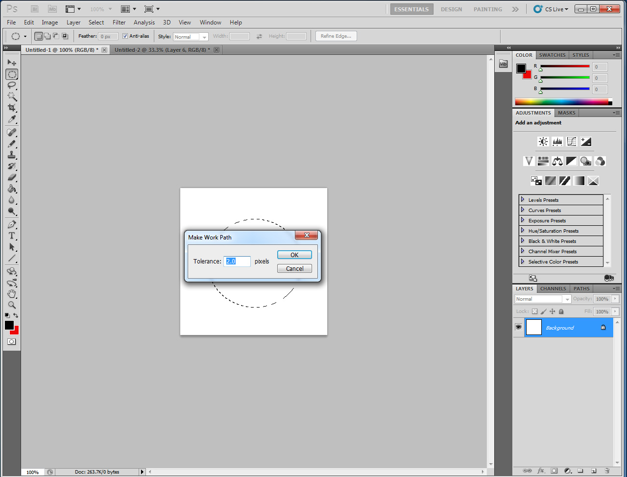Viewport: 627px width, 477px height.
Task: Switch to the Design workspace
Action: tap(451, 9)
